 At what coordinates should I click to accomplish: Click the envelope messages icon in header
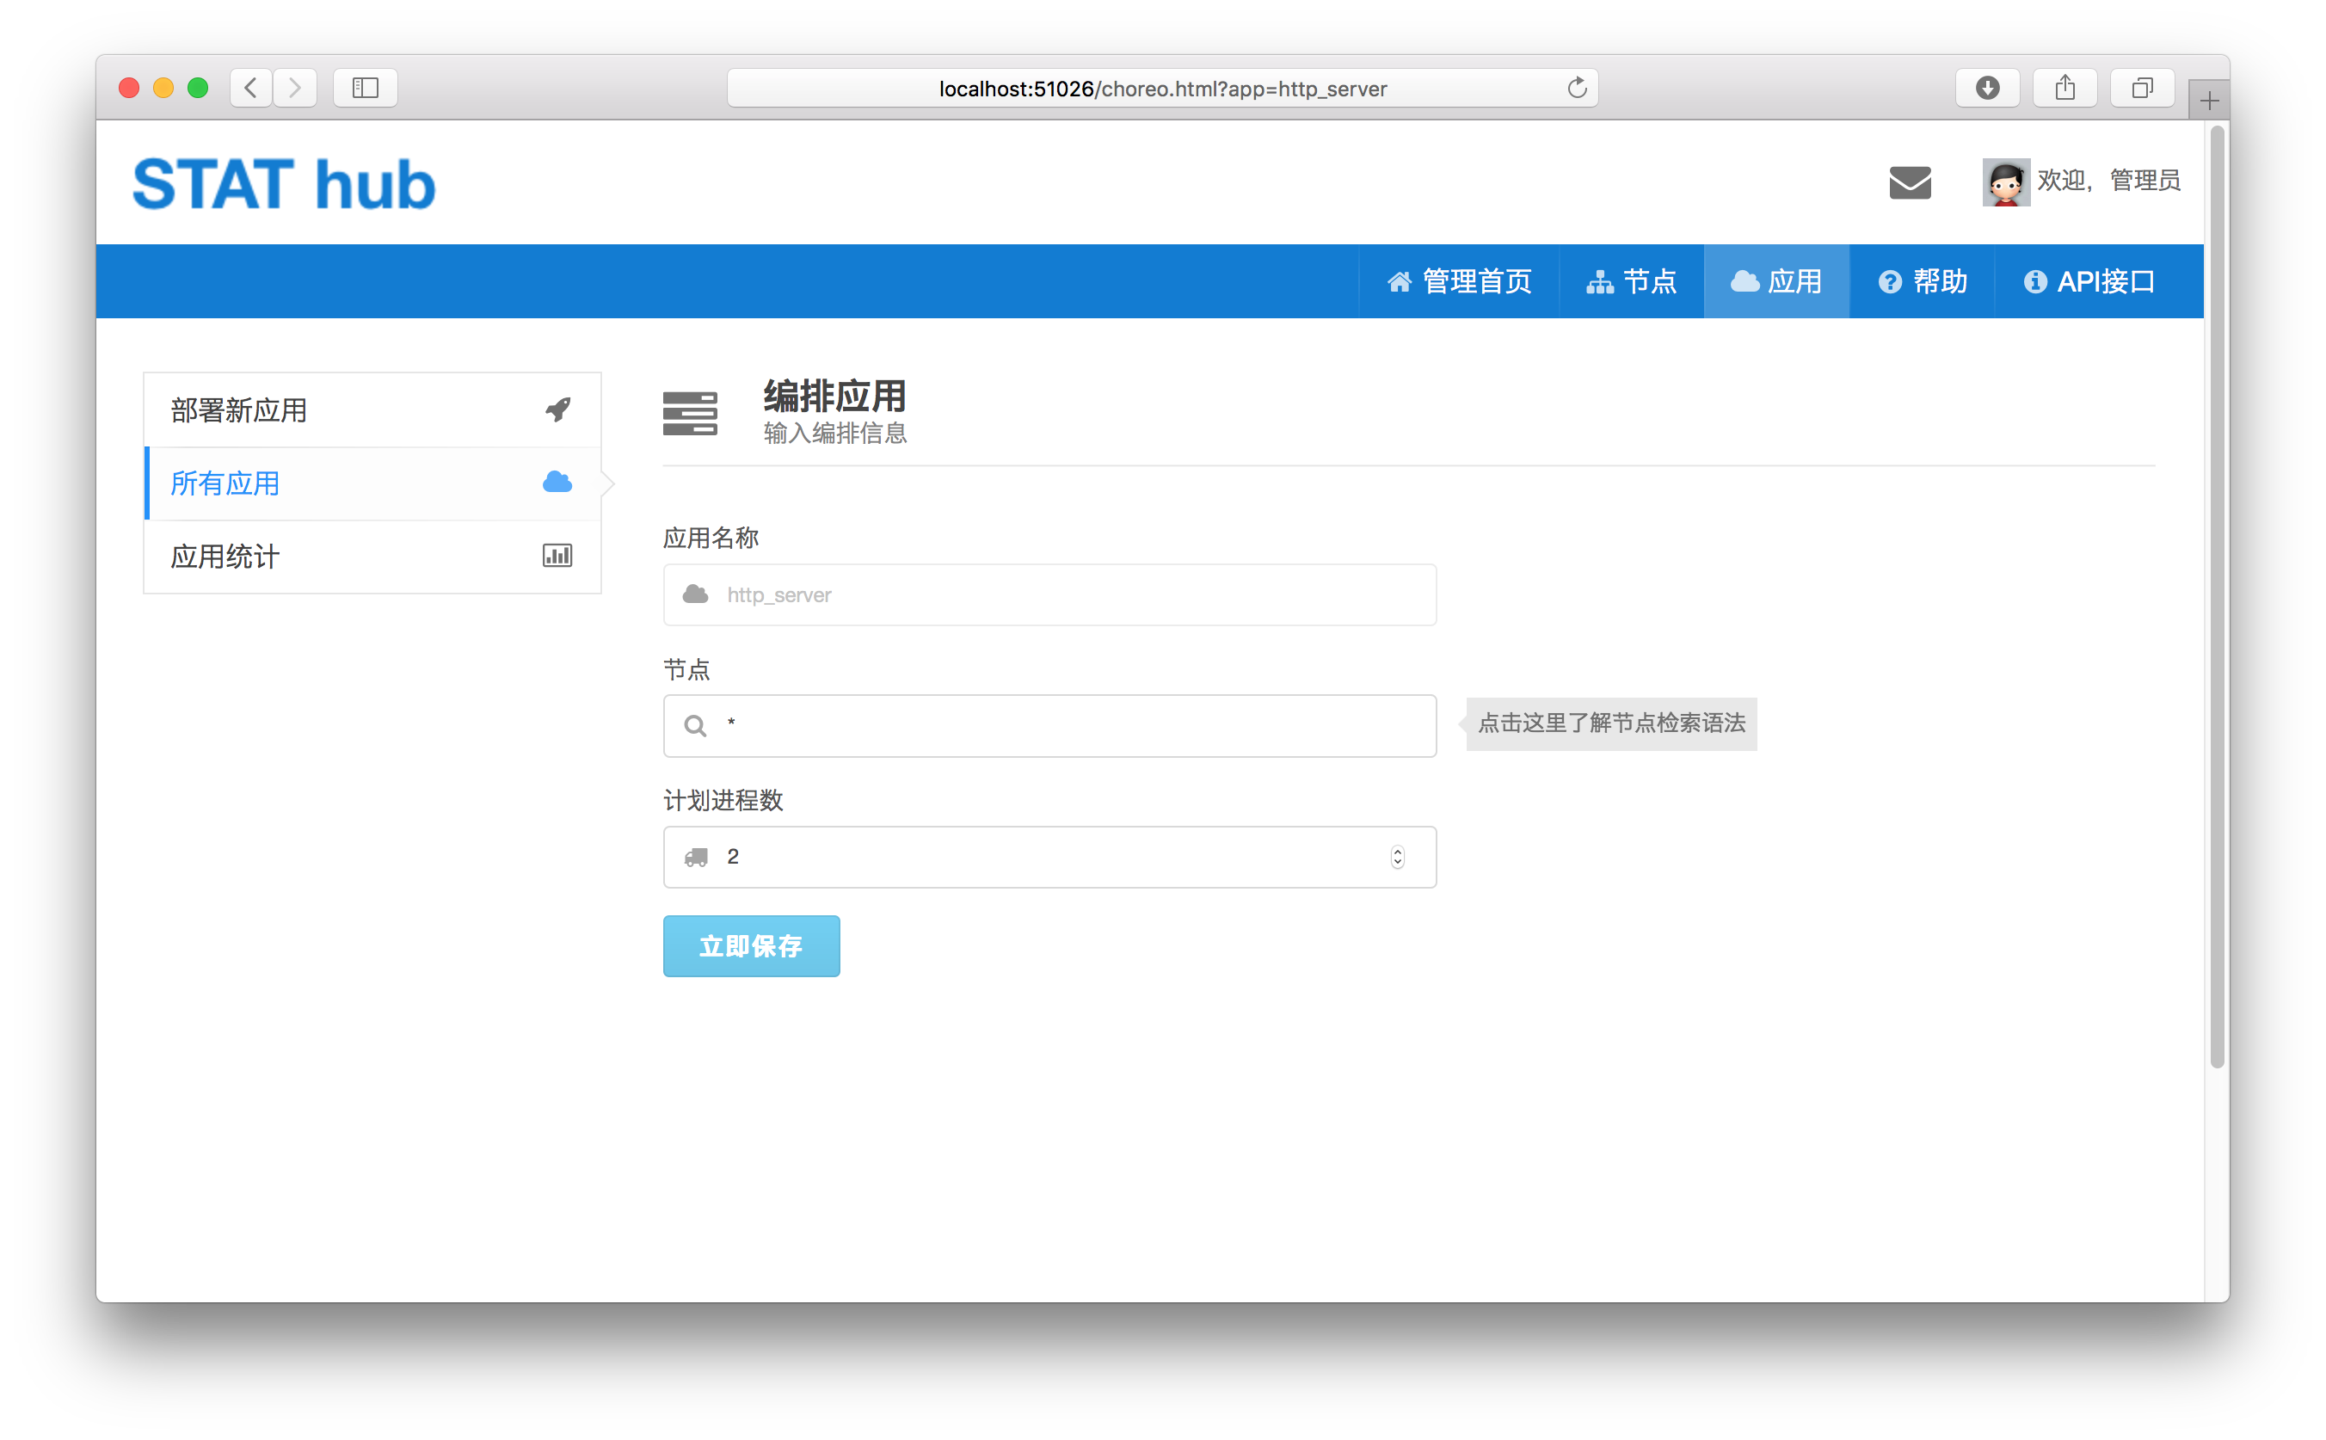[x=1910, y=182]
